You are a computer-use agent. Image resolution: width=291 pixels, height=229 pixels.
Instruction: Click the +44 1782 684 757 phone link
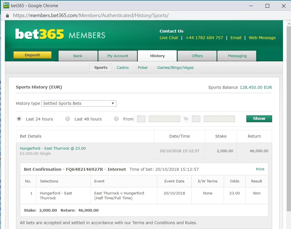coord(204,38)
